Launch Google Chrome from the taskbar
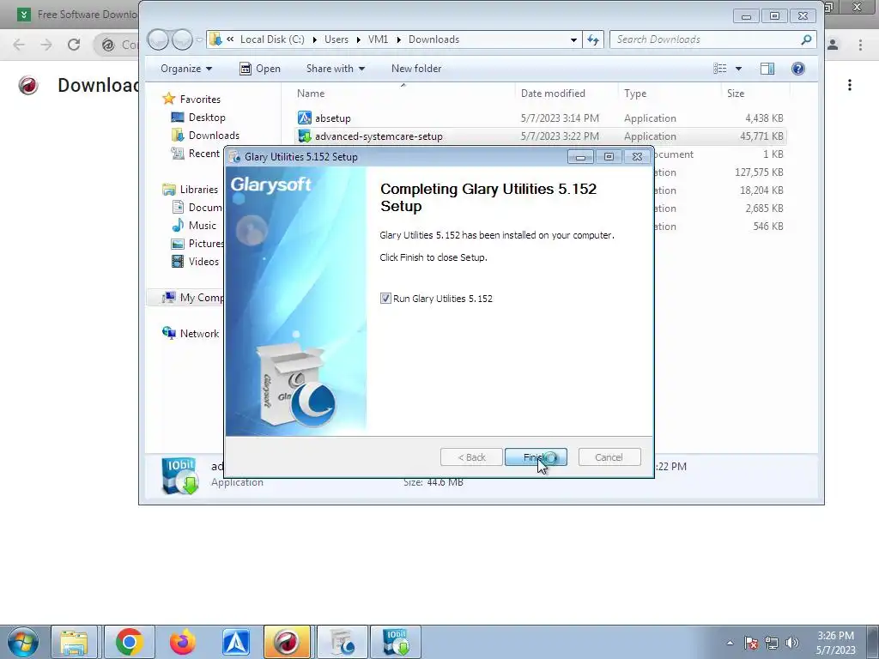The image size is (879, 659). coord(129,642)
